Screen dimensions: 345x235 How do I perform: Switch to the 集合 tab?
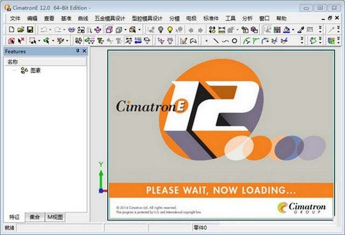(x=33, y=217)
